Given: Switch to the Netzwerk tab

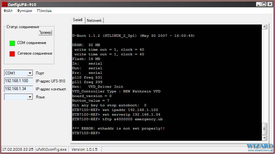Looking at the screenshot, I should (94, 21).
